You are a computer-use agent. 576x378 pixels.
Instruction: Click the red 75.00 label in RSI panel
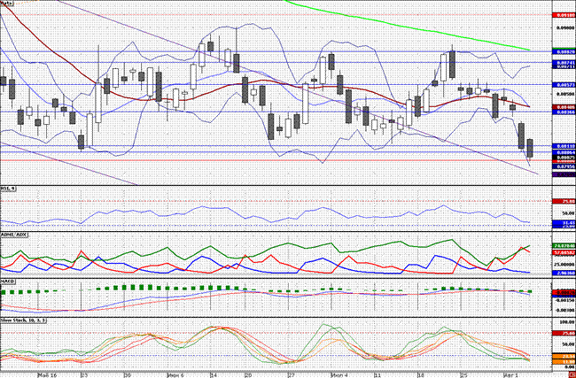[x=564, y=201]
